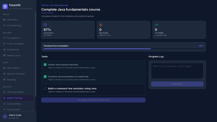Screen dimensions: 217x122
Task: Click the AG user avatar
Action: point(5,117)
